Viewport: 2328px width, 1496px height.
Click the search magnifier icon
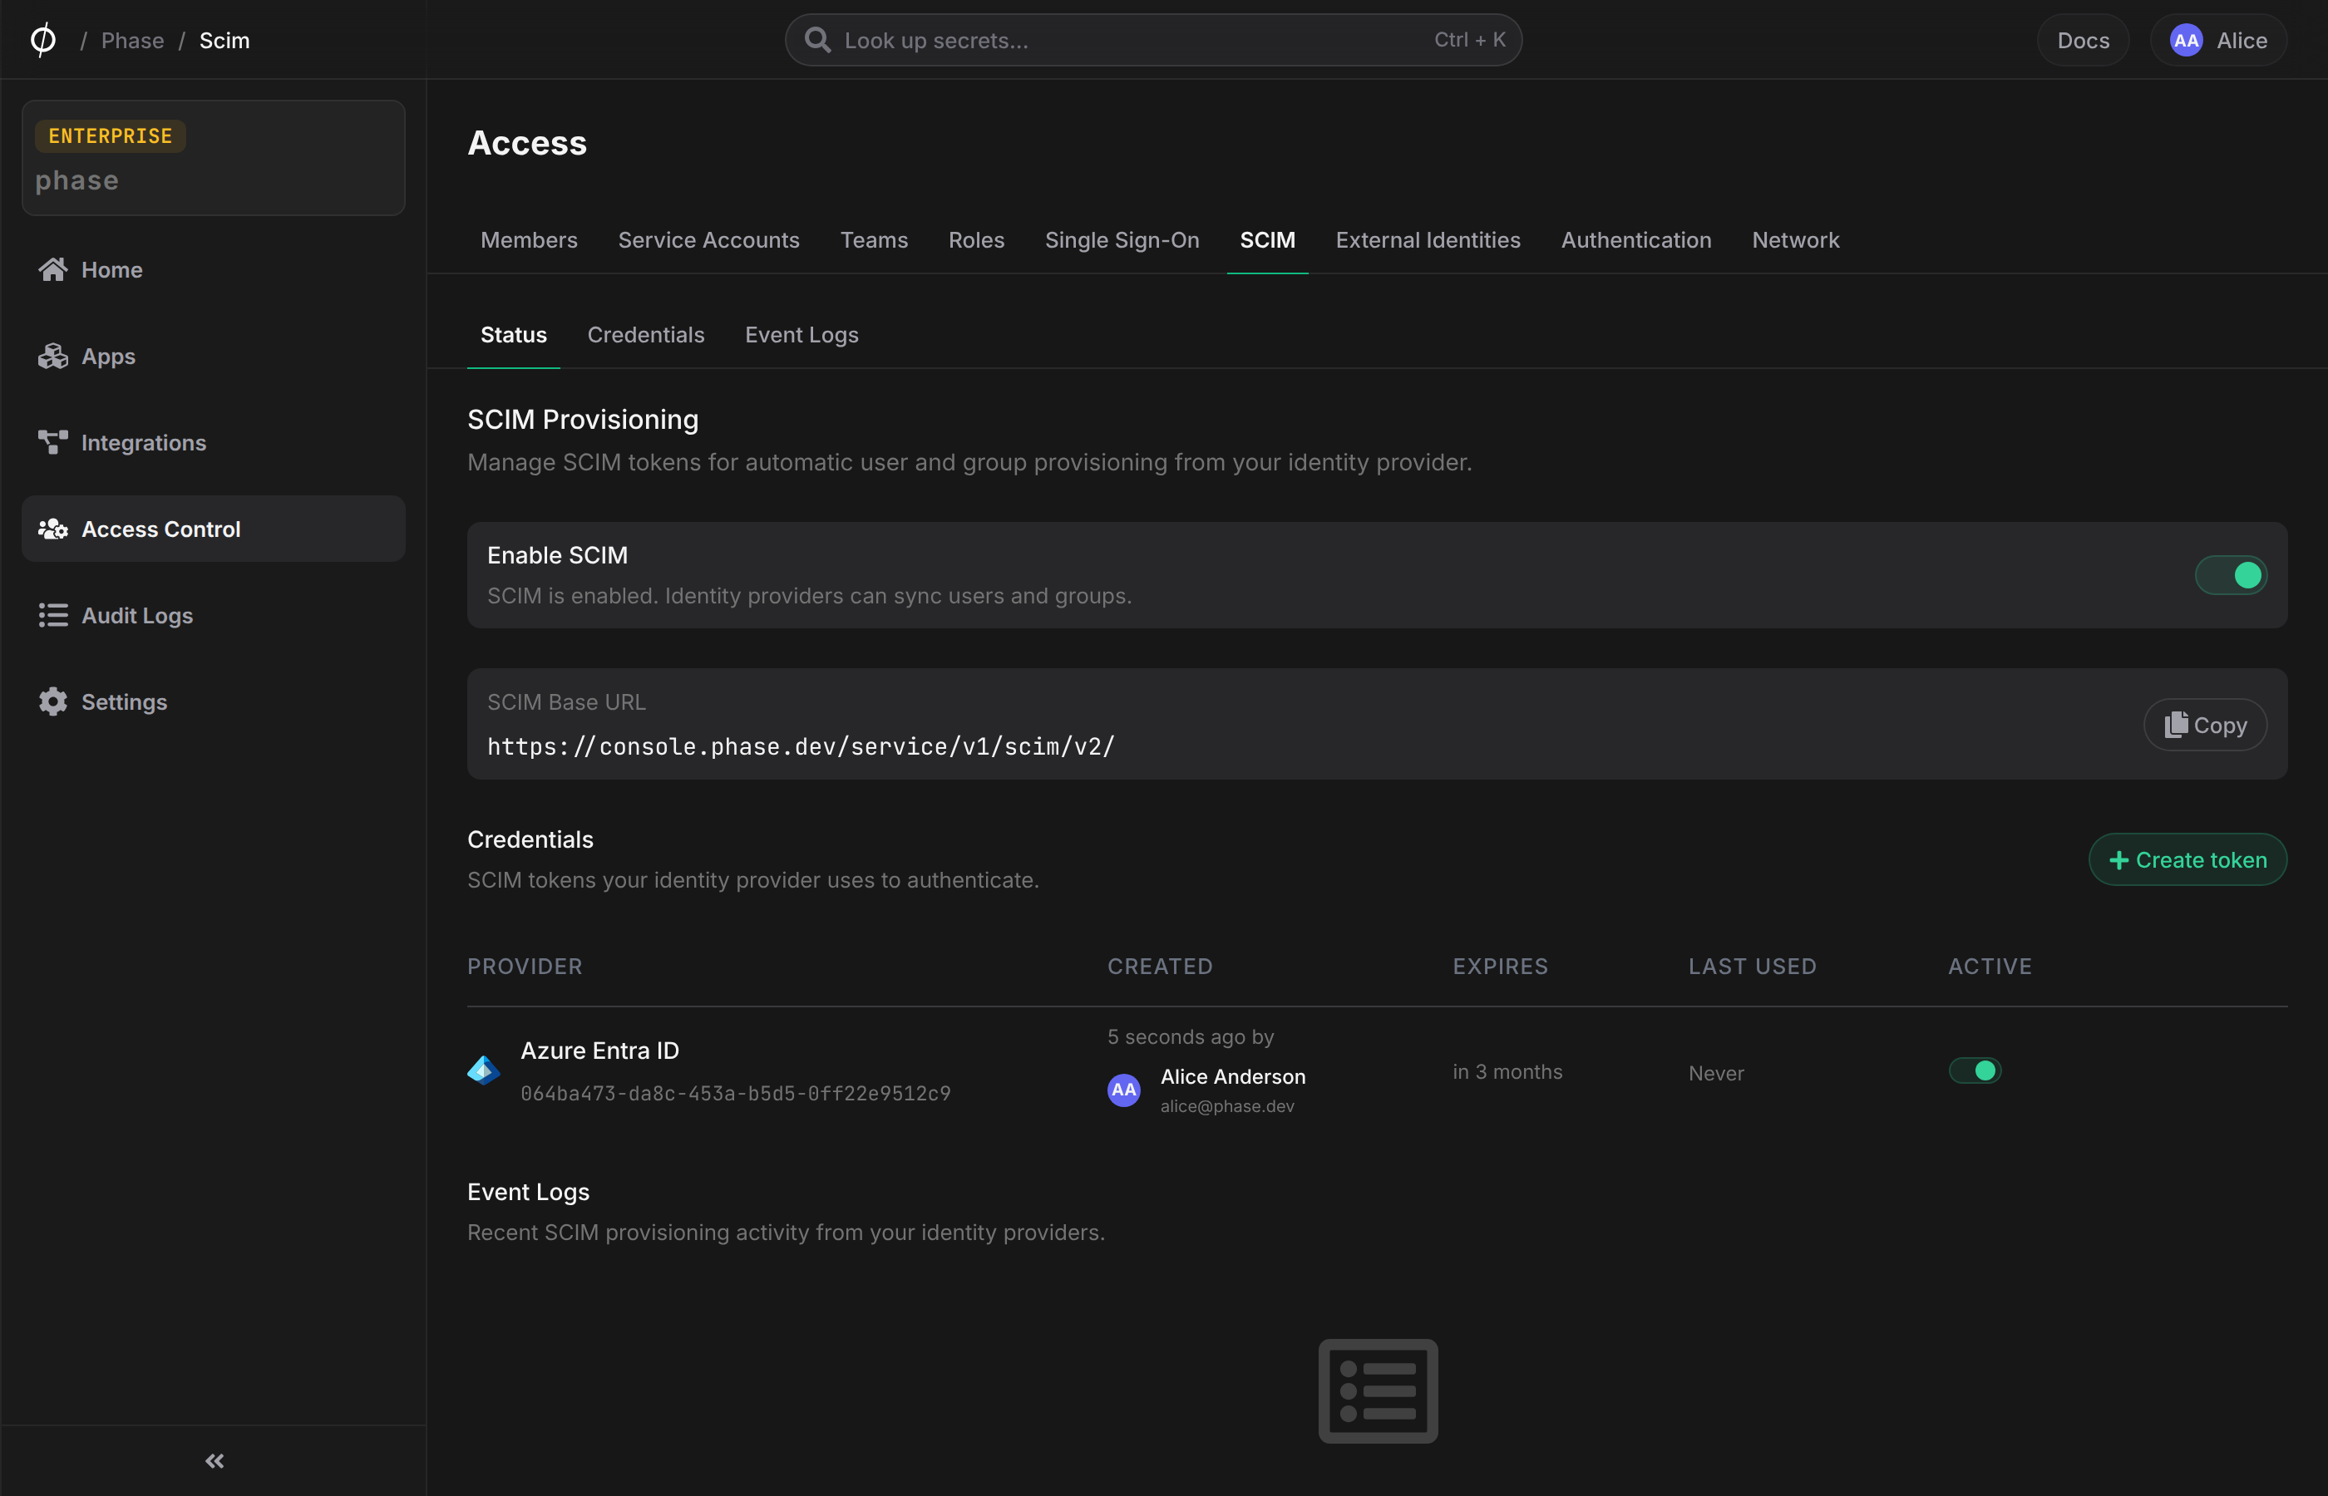818,40
